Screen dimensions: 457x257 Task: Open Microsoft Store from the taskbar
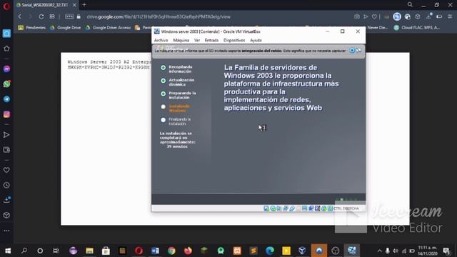coord(106,251)
